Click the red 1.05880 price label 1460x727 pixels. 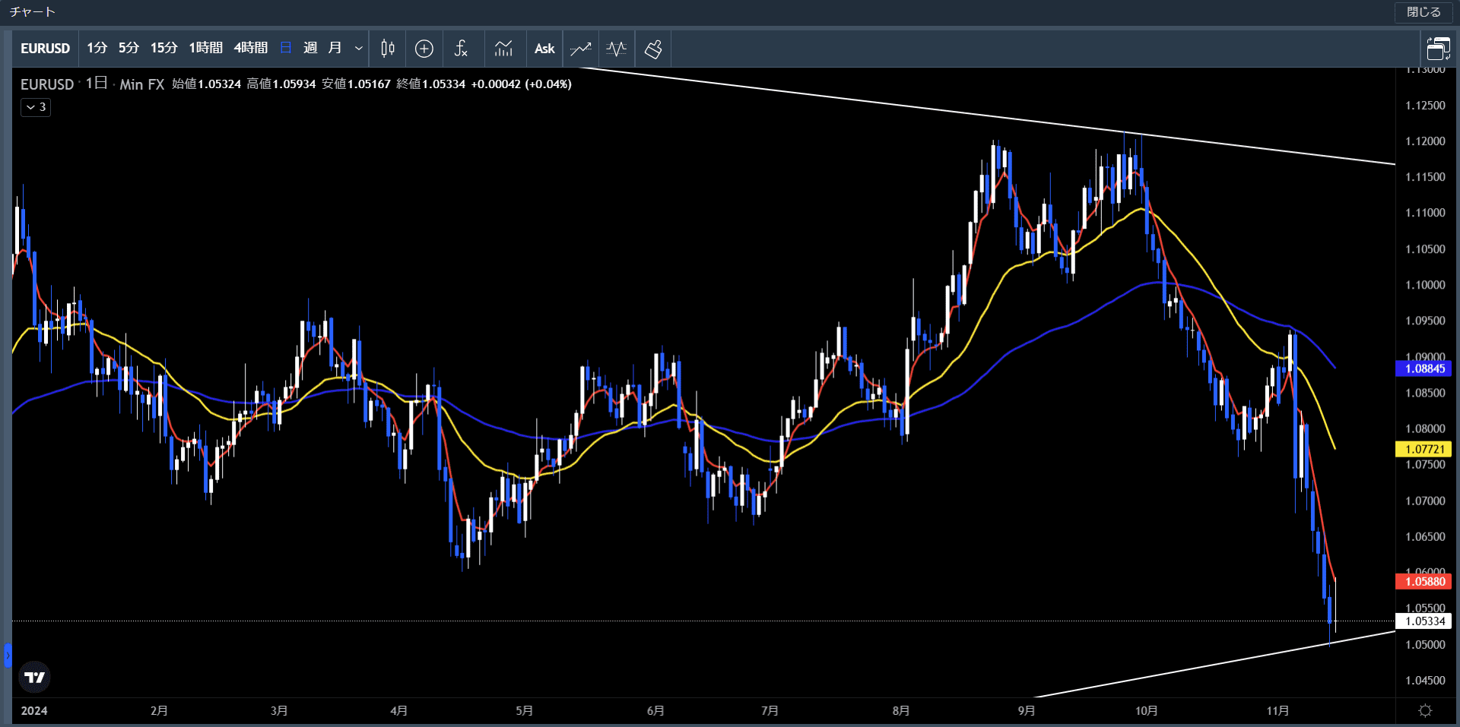pos(1424,581)
